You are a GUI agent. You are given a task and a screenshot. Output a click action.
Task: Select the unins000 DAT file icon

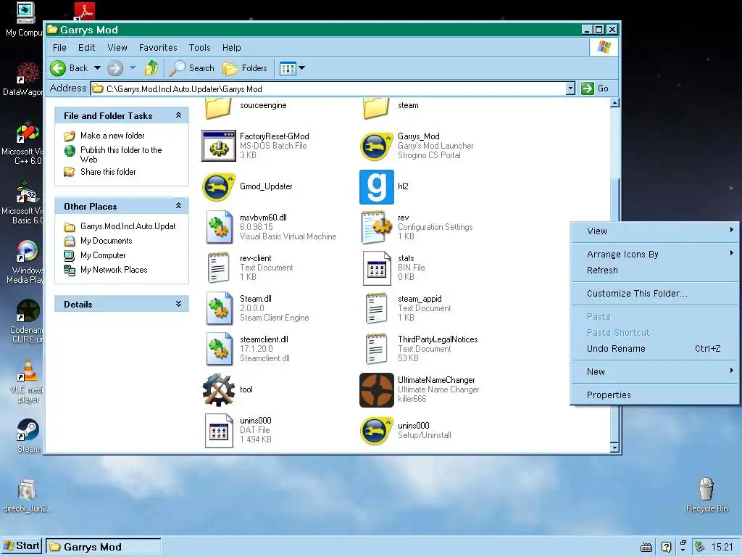tap(219, 431)
